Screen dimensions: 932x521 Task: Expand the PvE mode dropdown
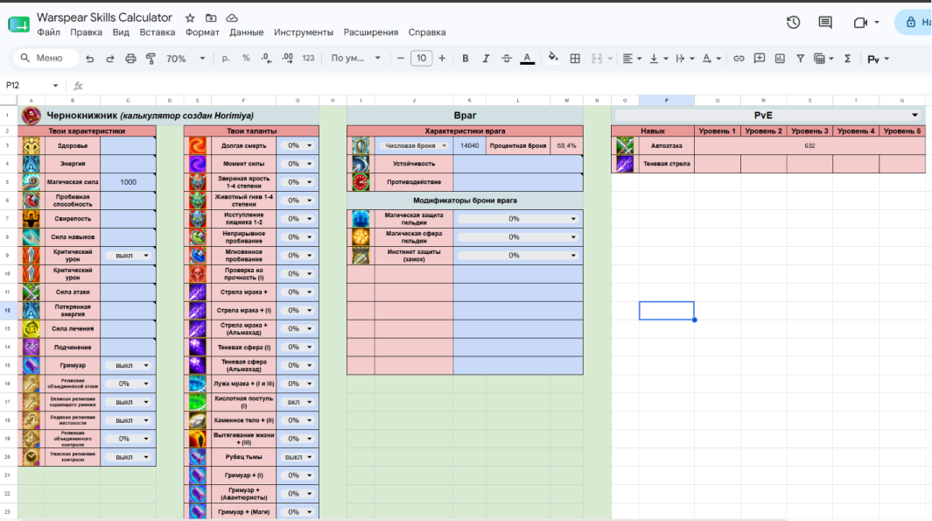914,116
